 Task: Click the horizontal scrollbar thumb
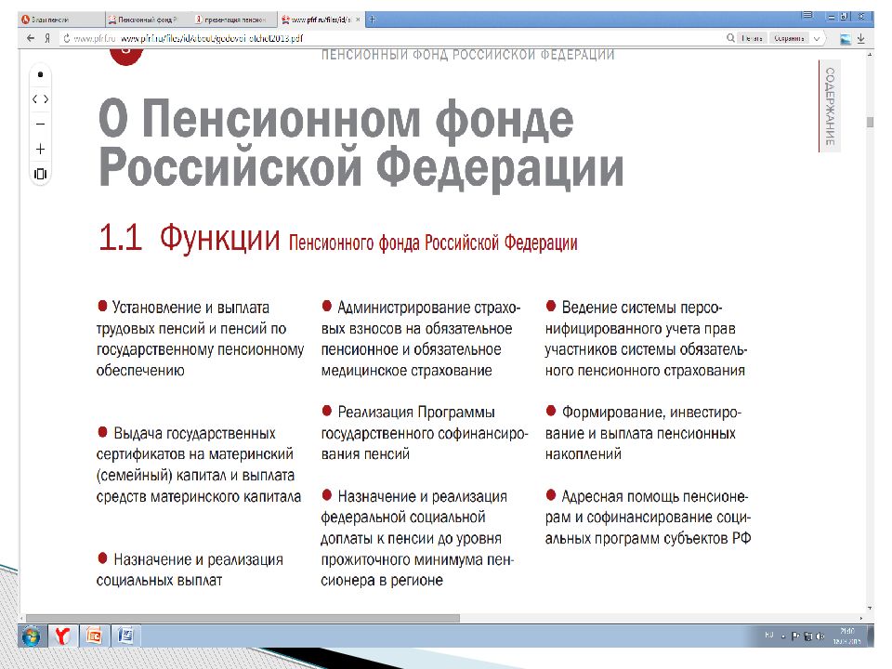point(243,618)
